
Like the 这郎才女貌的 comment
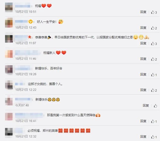pyautogui.click(x=154, y=90)
